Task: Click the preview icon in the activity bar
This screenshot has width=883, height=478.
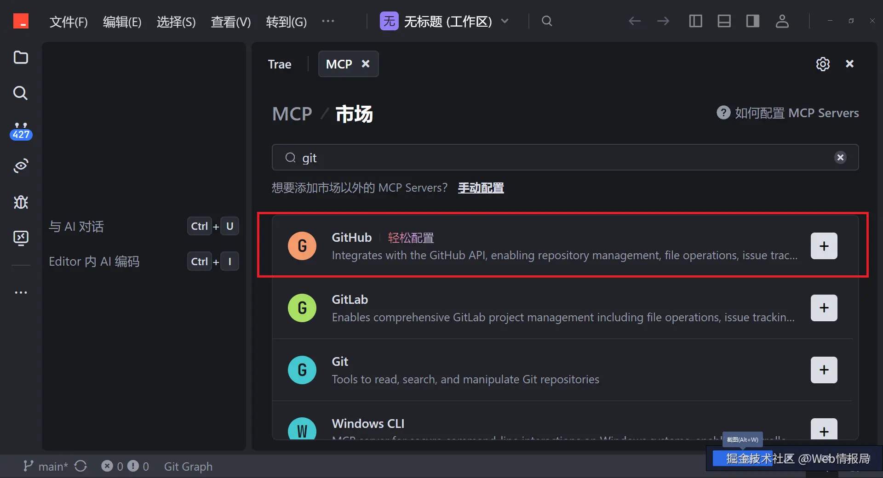Action: coord(21,165)
